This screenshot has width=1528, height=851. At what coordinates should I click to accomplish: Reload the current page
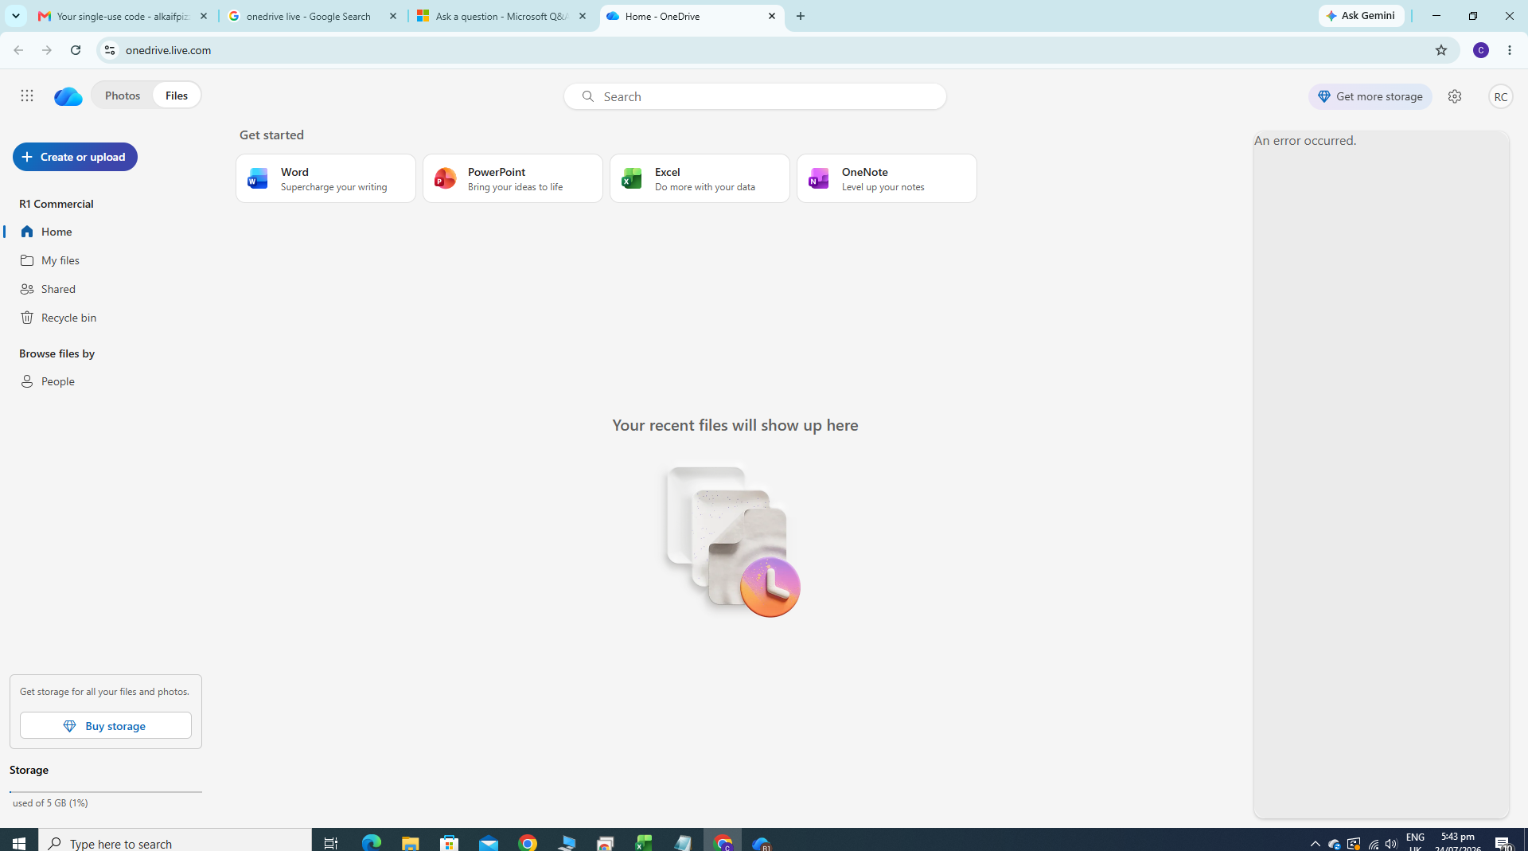(x=76, y=50)
